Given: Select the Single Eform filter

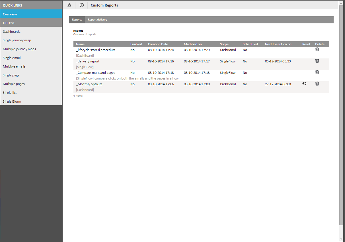Looking at the screenshot, I should tap(12, 101).
